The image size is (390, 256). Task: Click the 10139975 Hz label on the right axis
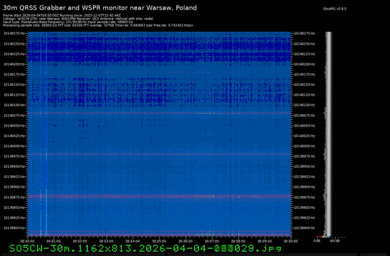tap(304, 156)
